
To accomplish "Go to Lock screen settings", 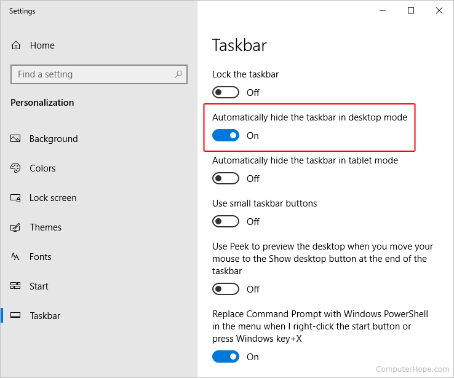I will (53, 198).
